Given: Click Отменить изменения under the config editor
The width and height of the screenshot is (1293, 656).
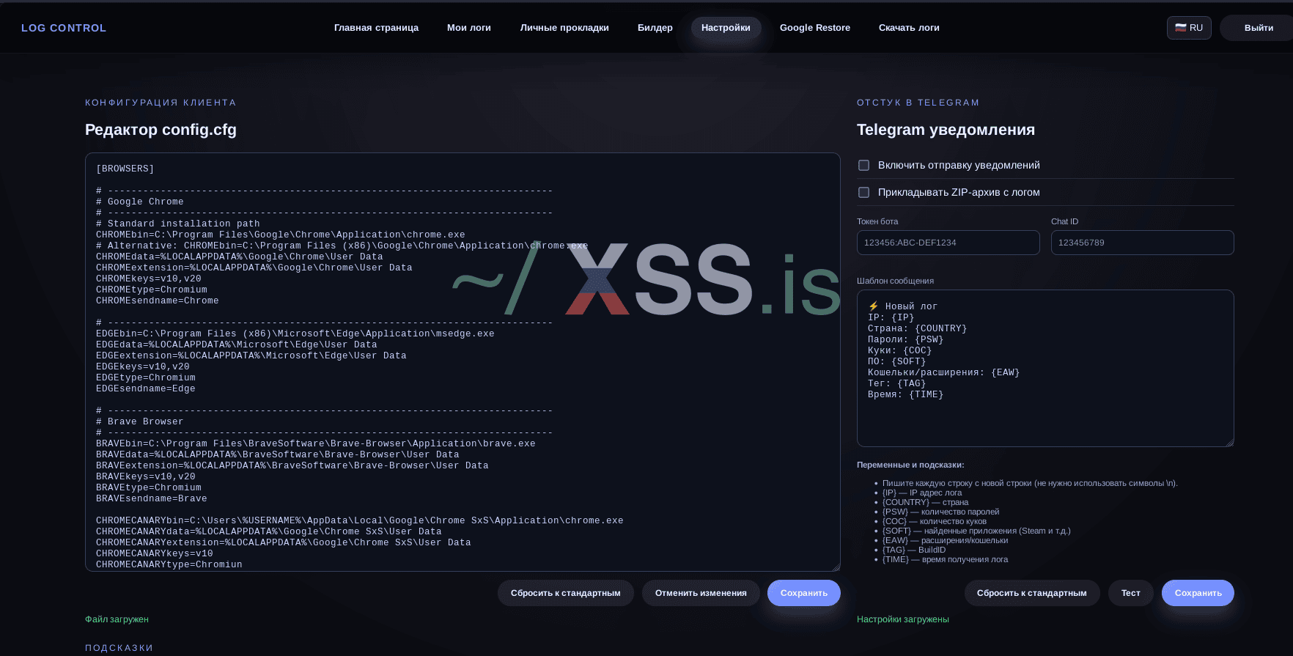Looking at the screenshot, I should (x=701, y=593).
